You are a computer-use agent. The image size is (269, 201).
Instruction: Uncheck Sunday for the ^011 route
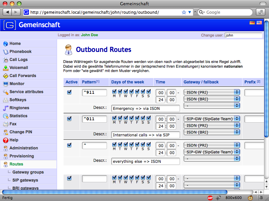click(x=149, y=118)
